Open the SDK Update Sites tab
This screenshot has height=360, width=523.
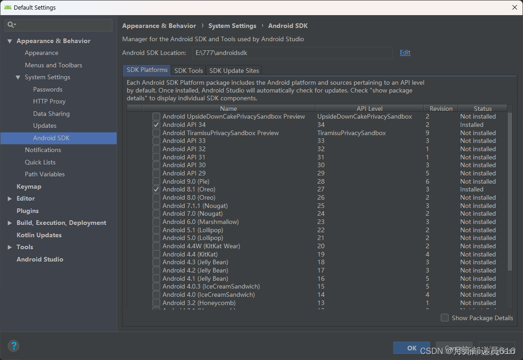pos(234,71)
